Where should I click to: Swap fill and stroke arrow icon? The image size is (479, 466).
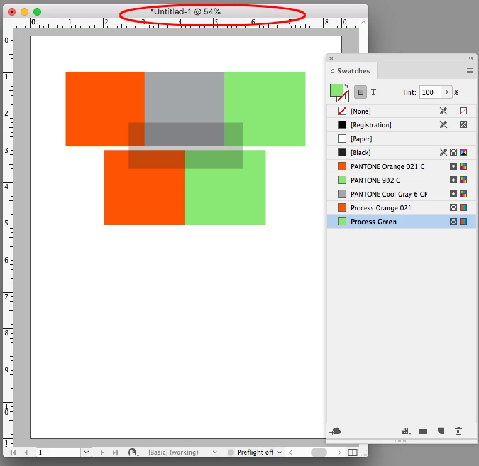[x=346, y=86]
